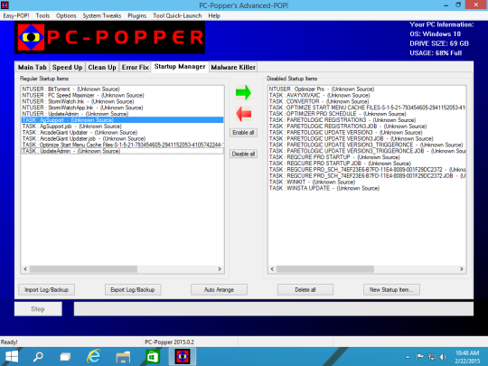
Task: Select TASK : OPTIMIZER PRO SCHEDULE item
Action: [x=367, y=114]
